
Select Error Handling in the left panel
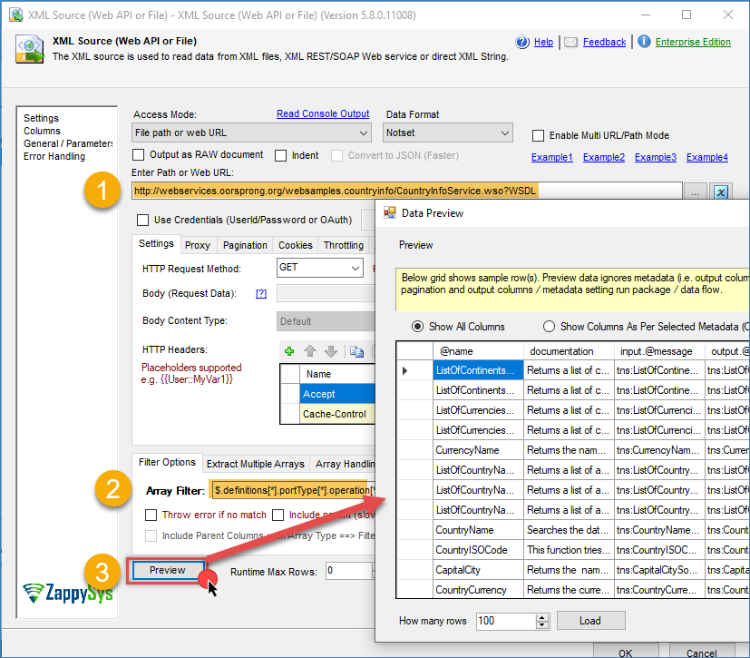pos(54,157)
